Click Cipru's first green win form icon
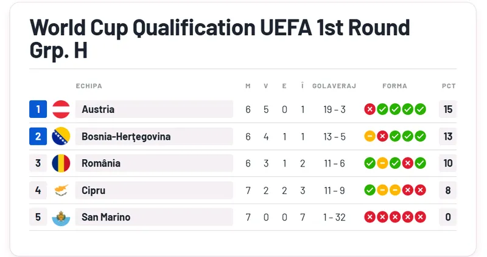 [370, 190]
